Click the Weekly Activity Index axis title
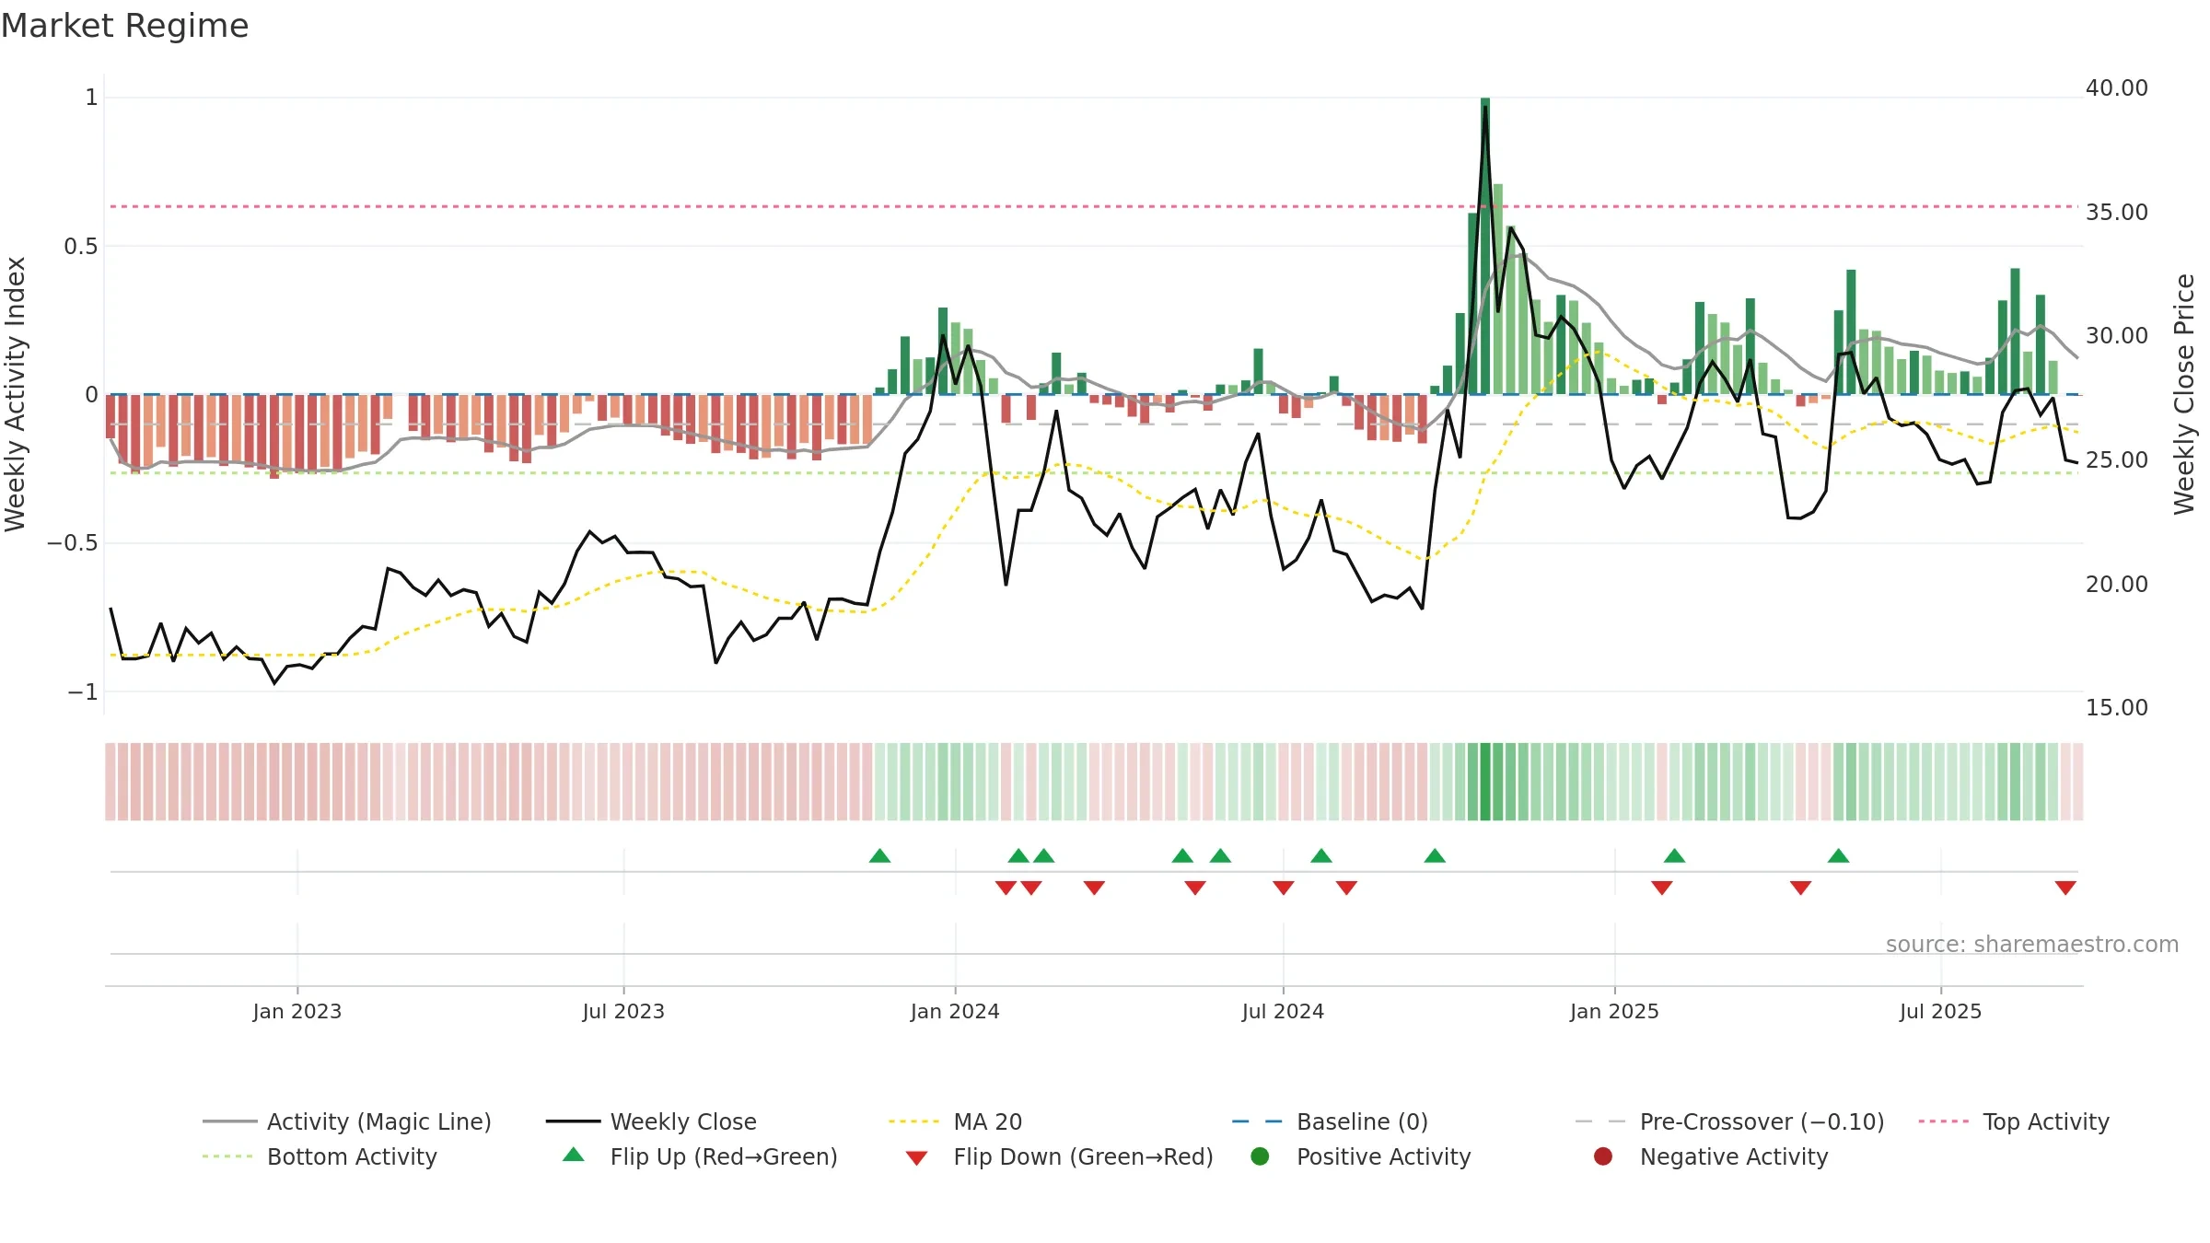2210x1243 pixels. click(x=16, y=394)
